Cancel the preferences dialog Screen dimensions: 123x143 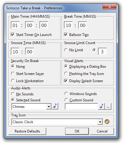102,131
